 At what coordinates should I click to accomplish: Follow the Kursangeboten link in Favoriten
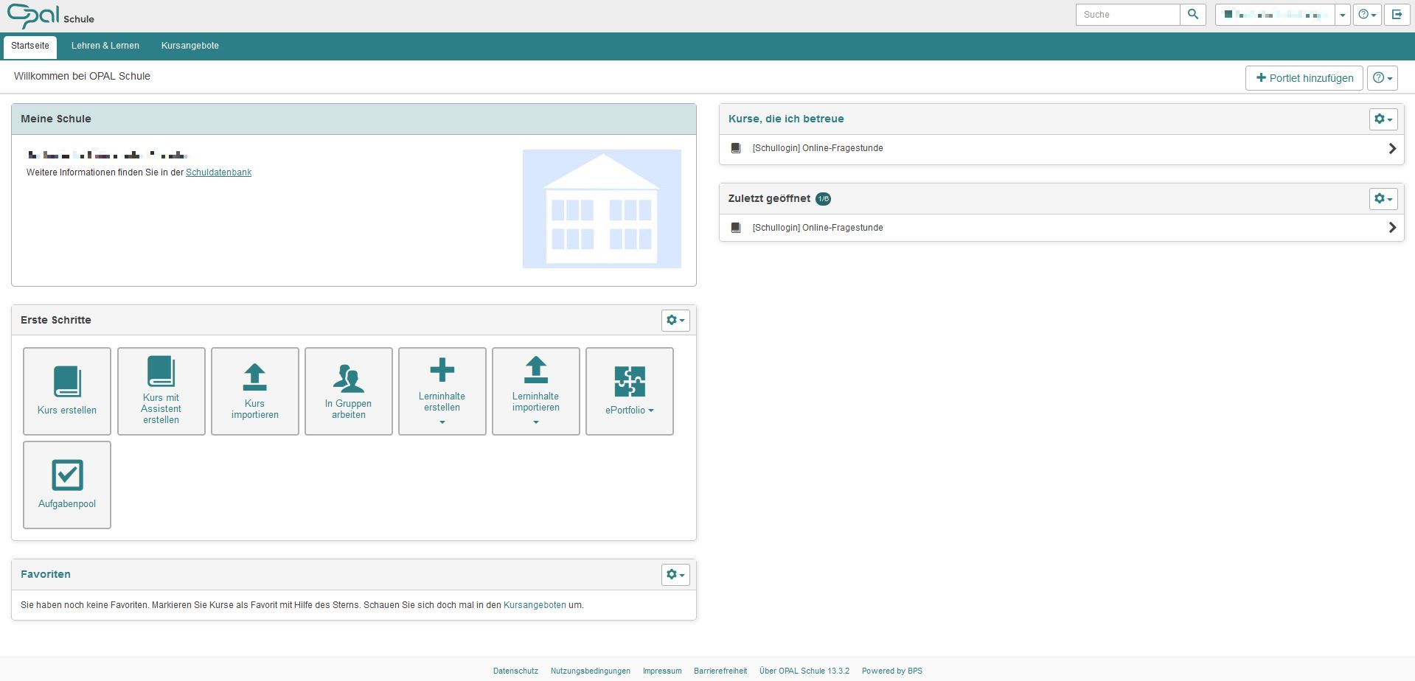click(535, 605)
